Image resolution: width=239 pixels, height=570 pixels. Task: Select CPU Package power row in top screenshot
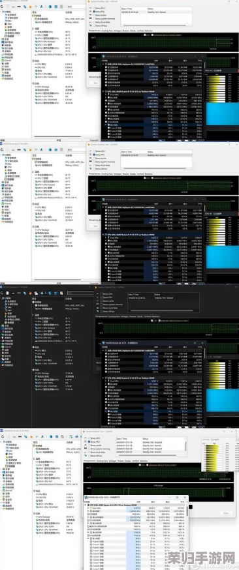tap(54, 87)
